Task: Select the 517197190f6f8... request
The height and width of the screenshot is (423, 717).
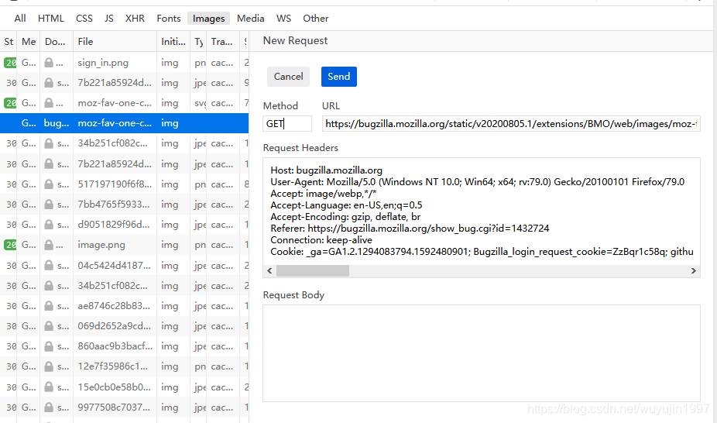Action: point(125,184)
